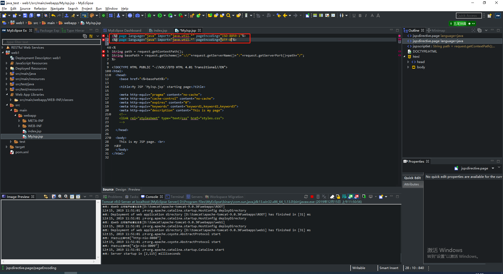Toggle split editor horizontally icon
Image resolution: width=503 pixels, height=274 pixels.
click(315, 16)
